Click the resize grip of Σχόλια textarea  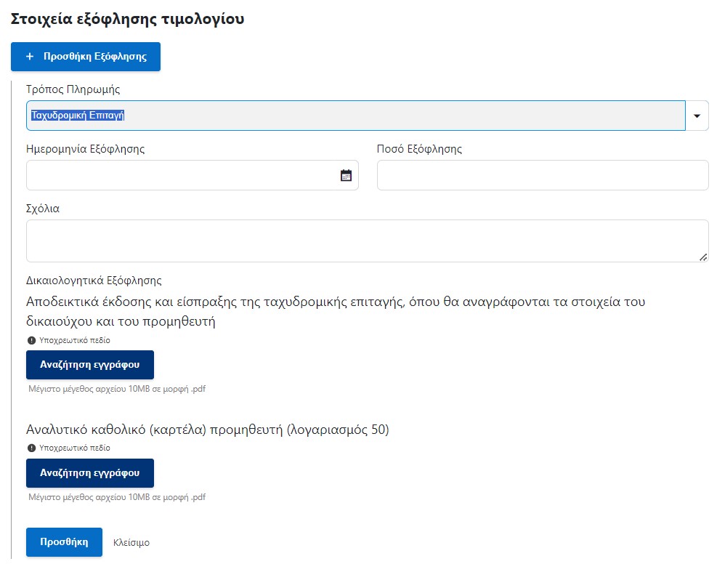[x=703, y=257]
